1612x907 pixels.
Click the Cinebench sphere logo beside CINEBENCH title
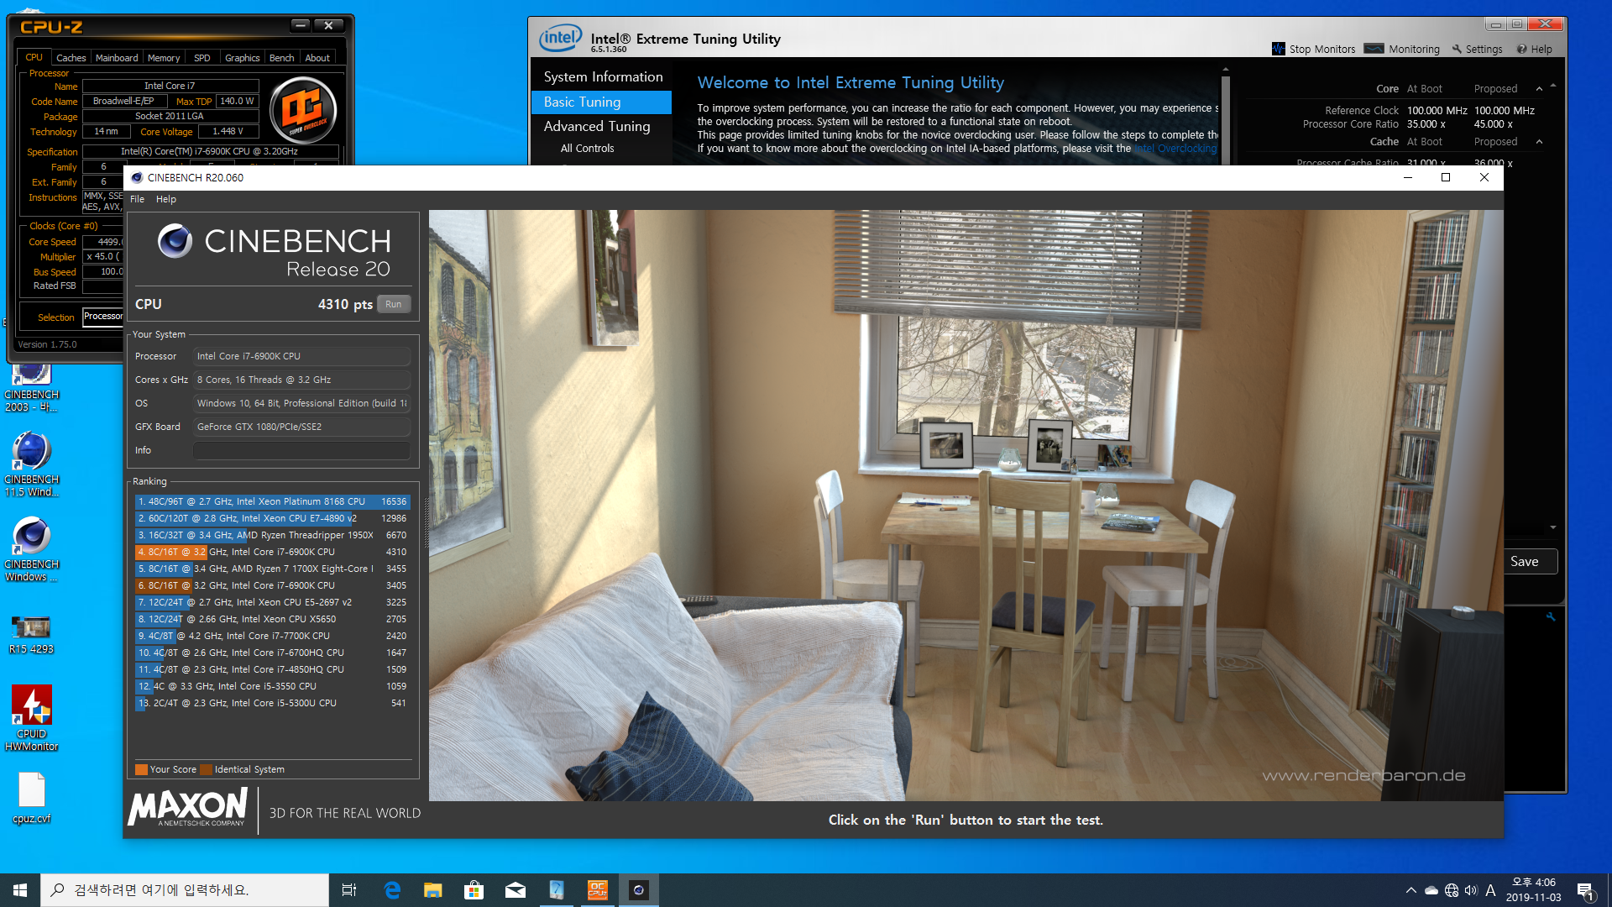tap(175, 241)
